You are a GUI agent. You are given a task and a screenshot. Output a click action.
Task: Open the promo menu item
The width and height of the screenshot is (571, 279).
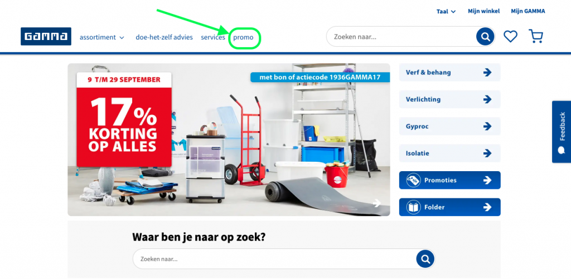click(x=243, y=37)
